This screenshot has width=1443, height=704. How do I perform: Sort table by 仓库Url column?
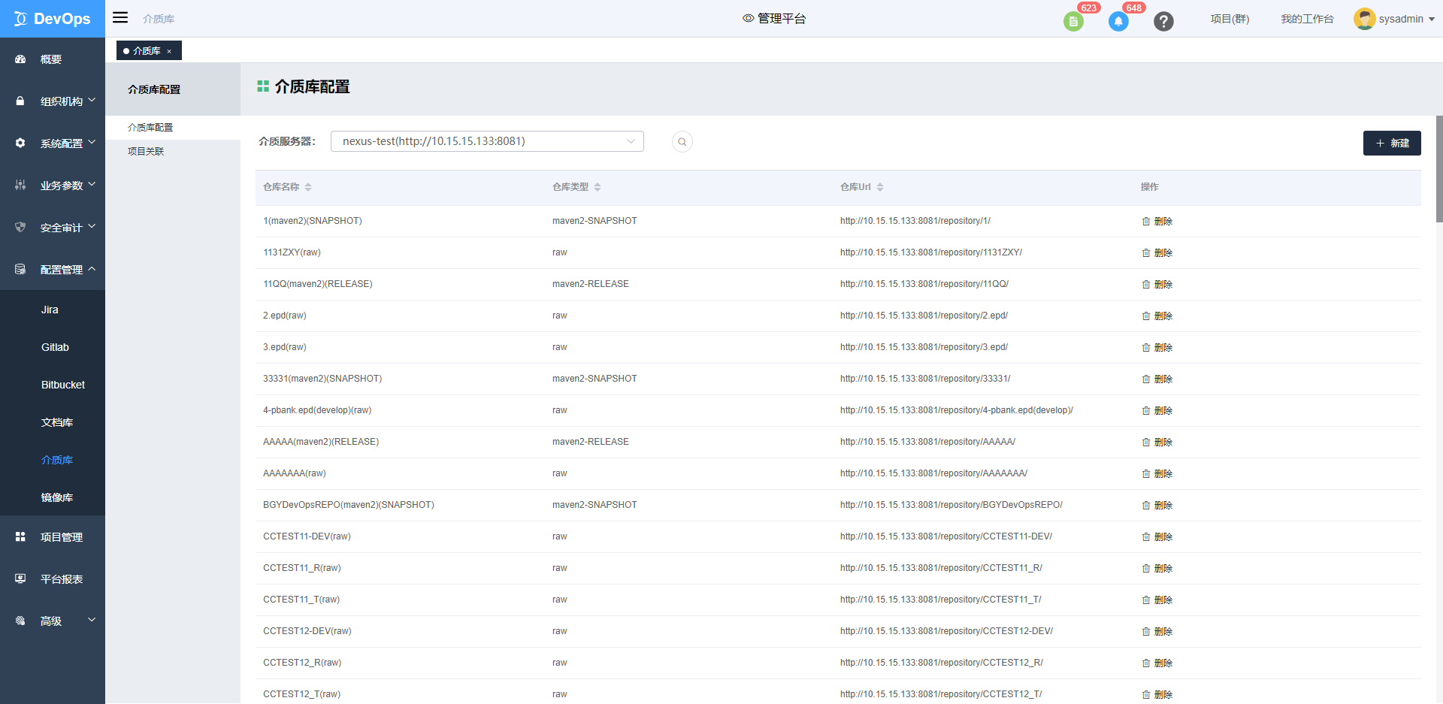pyautogui.click(x=880, y=187)
